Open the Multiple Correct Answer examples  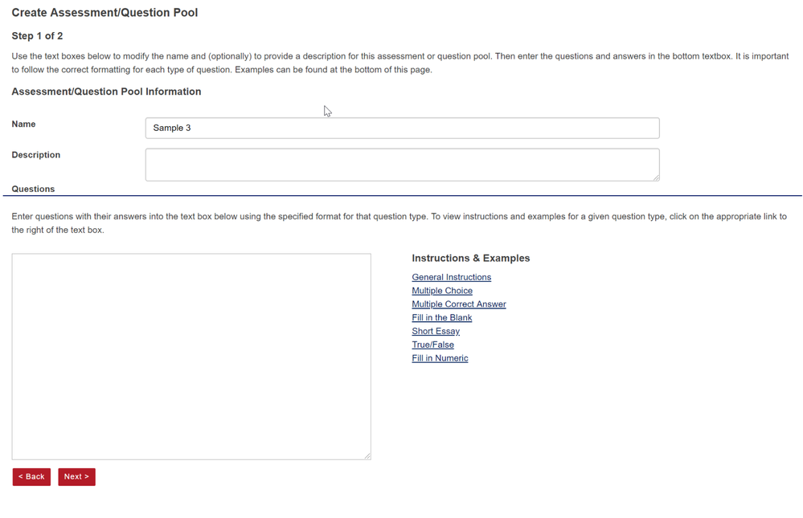pyautogui.click(x=459, y=304)
